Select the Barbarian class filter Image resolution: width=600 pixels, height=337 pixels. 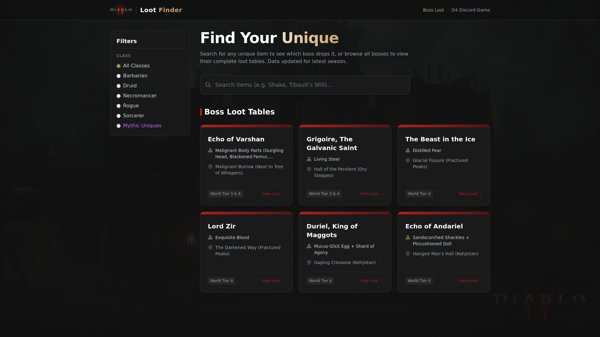pos(118,76)
